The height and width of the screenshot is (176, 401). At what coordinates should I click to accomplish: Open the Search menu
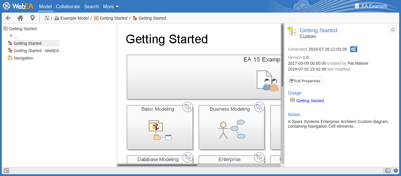pos(91,6)
